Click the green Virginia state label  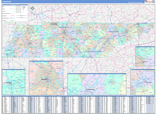pyautogui.click(x=145, y=18)
